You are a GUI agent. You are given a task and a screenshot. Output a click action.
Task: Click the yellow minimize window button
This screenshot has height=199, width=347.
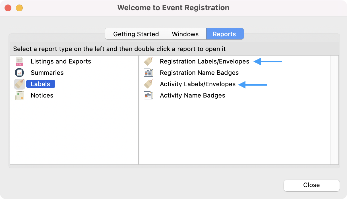tap(19, 8)
